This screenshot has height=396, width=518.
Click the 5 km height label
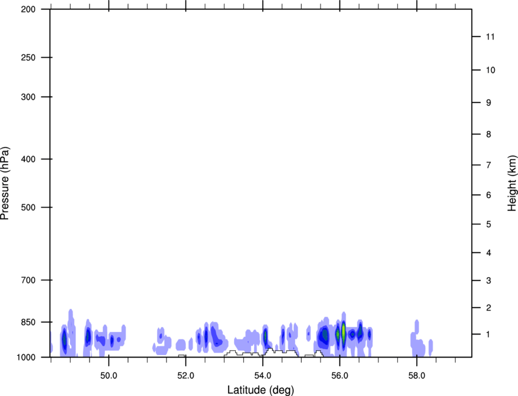488,224
